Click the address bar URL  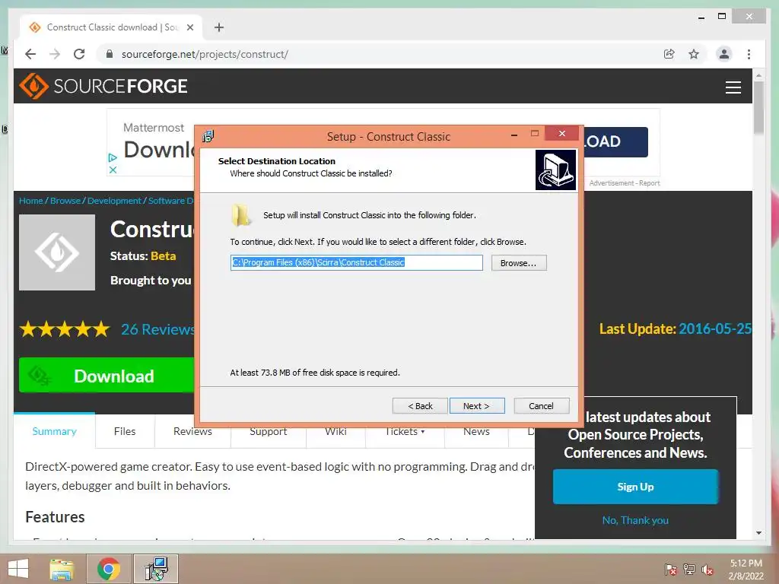coord(205,54)
